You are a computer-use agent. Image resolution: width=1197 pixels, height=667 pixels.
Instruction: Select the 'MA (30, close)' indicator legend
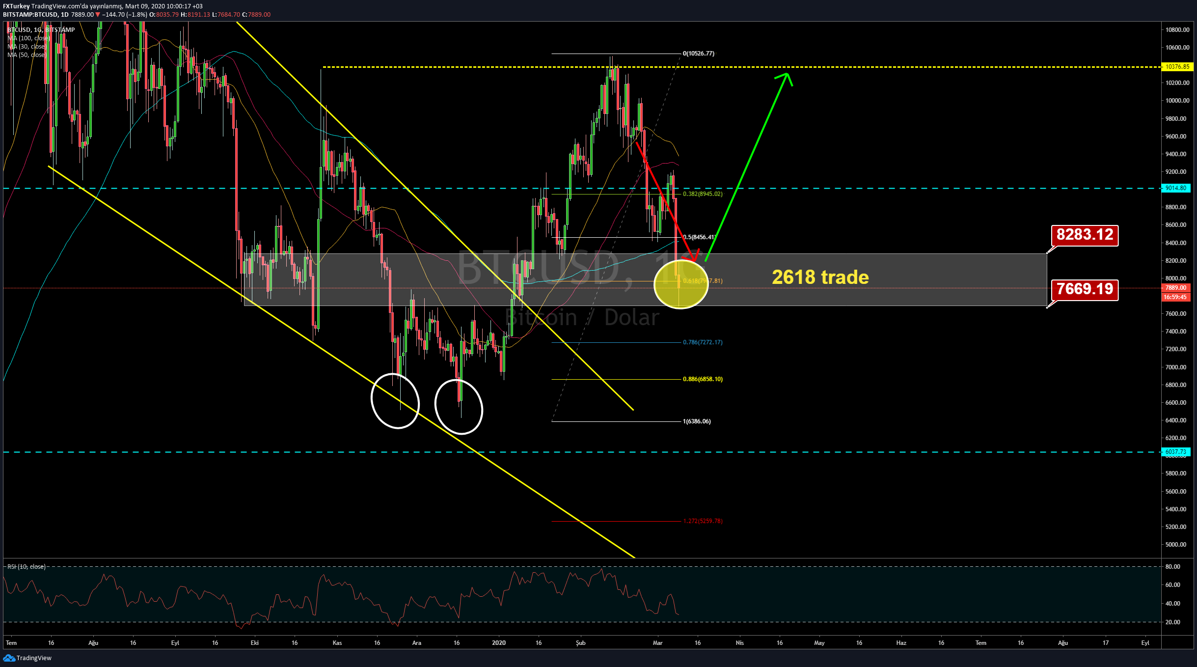point(27,47)
